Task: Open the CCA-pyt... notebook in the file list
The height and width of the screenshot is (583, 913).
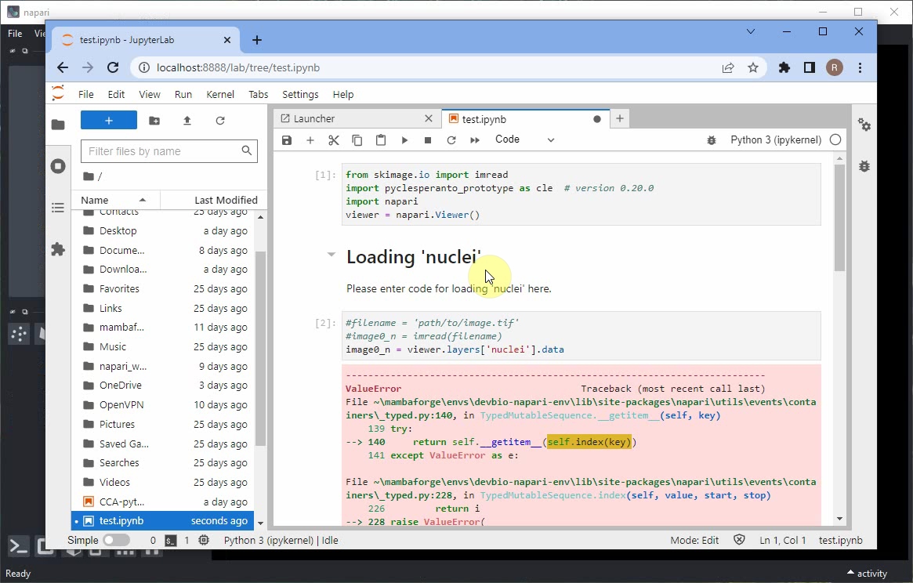Action: click(121, 502)
